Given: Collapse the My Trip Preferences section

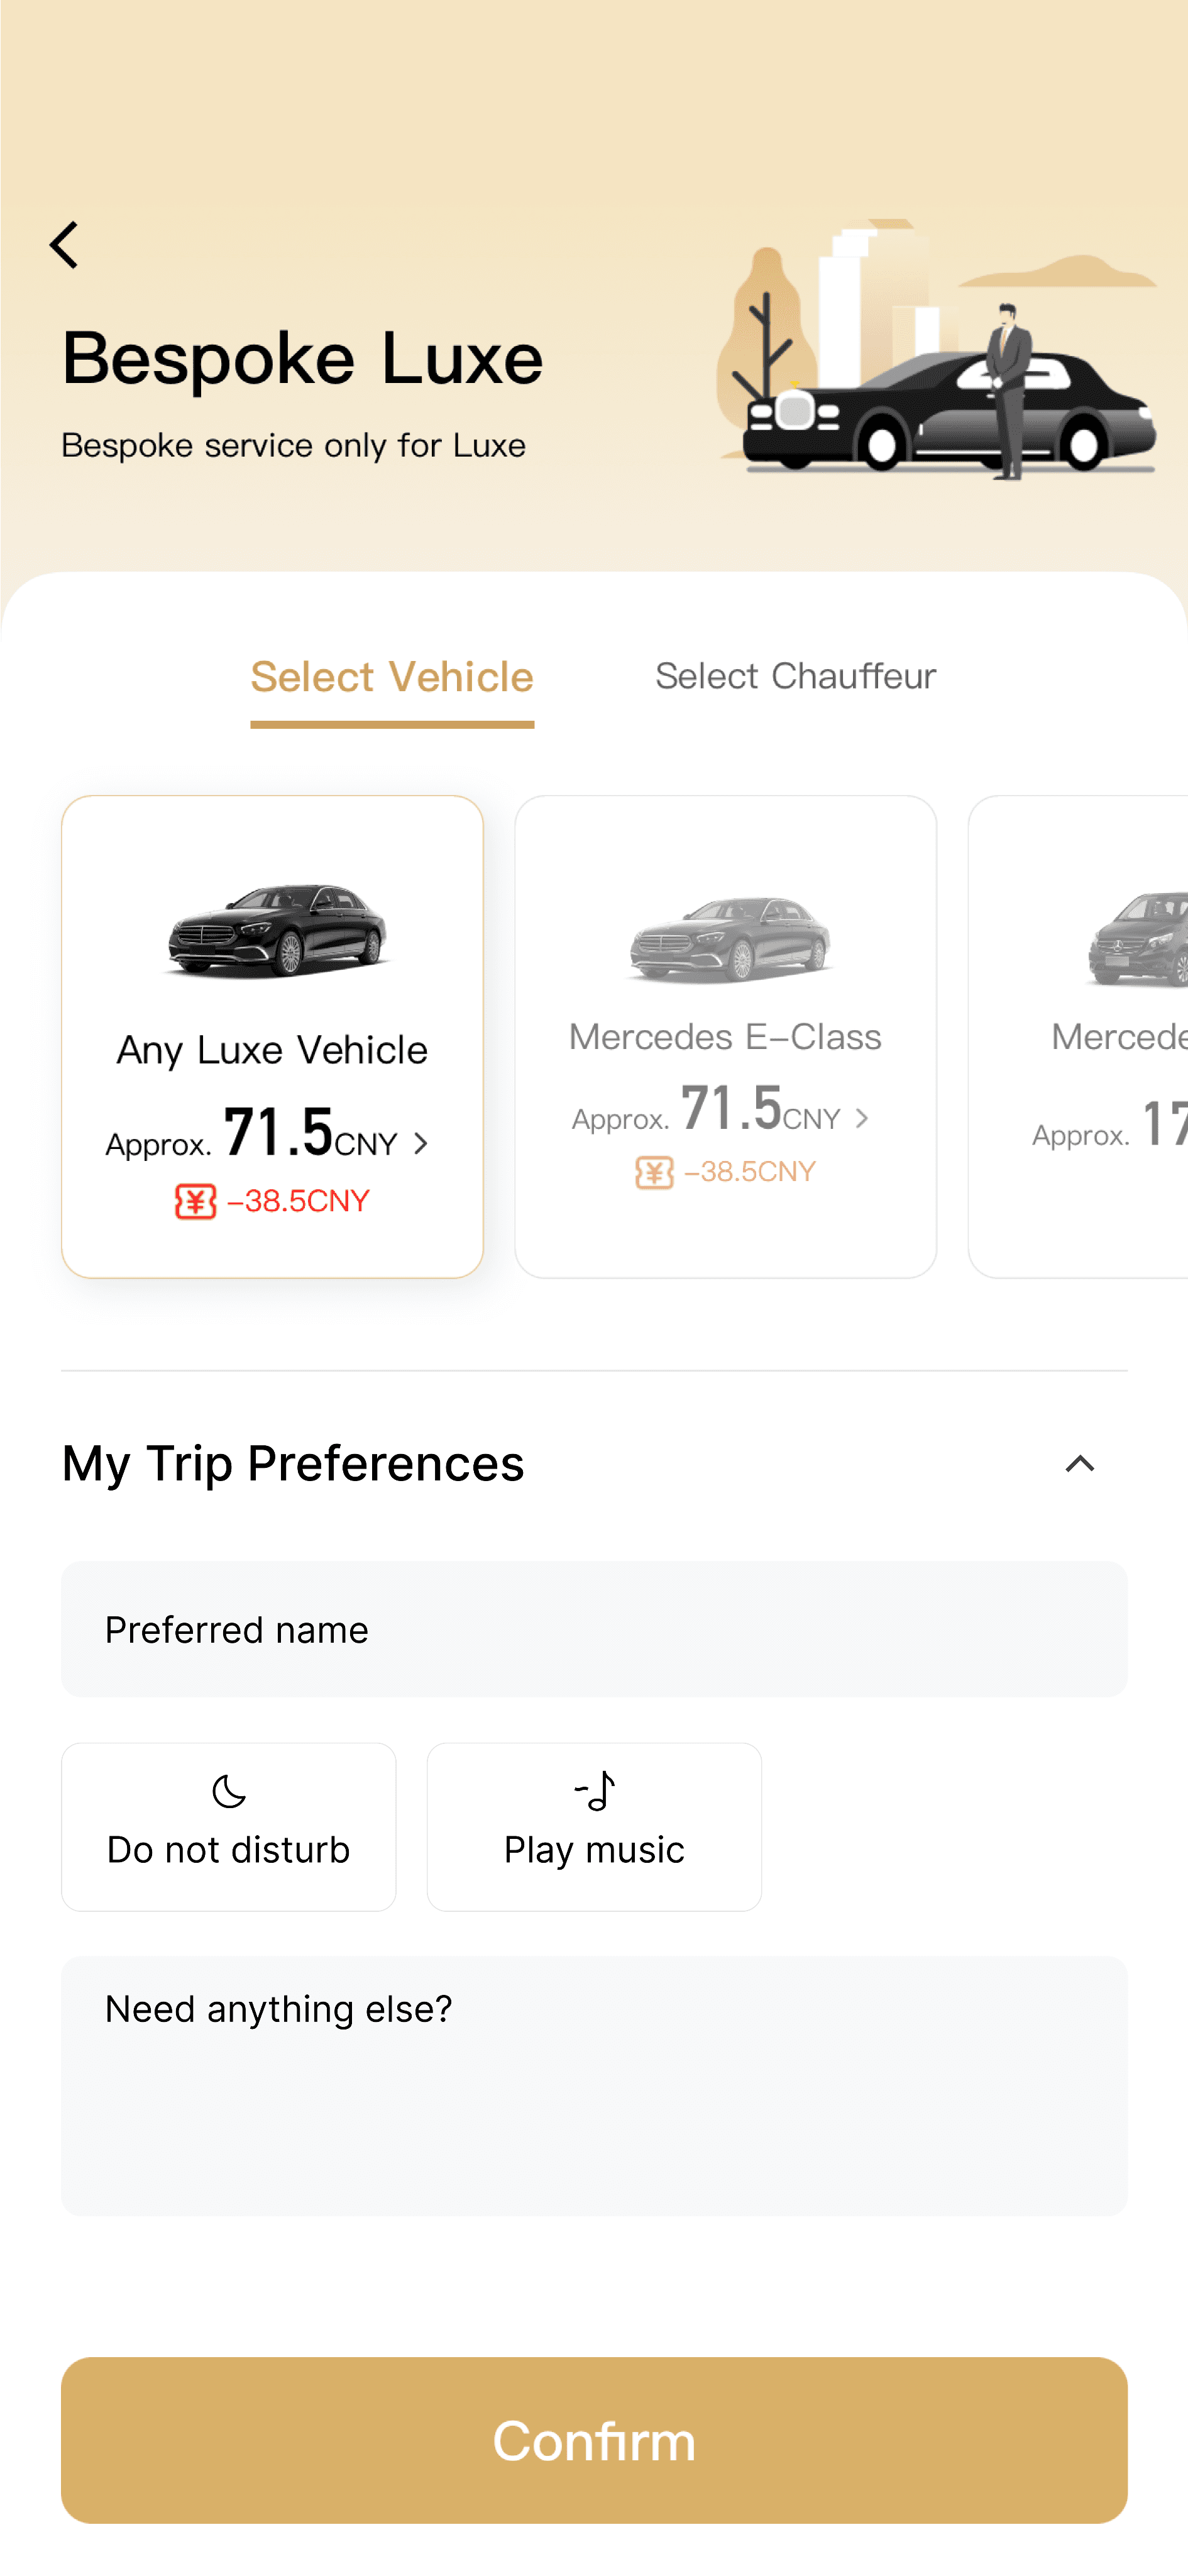Looking at the screenshot, I should pos(1079,1464).
